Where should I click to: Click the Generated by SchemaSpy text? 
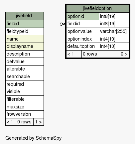pos(33,138)
